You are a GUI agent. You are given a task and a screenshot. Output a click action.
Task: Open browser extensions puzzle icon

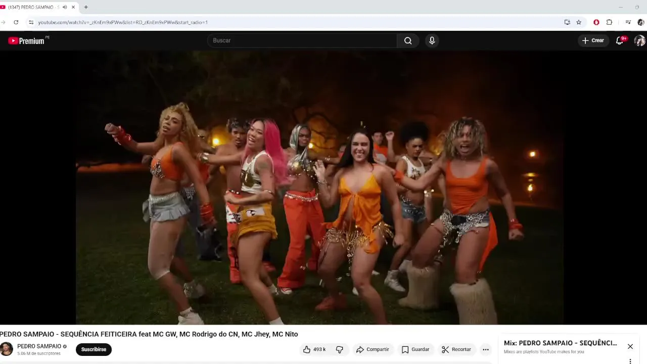pyautogui.click(x=609, y=22)
